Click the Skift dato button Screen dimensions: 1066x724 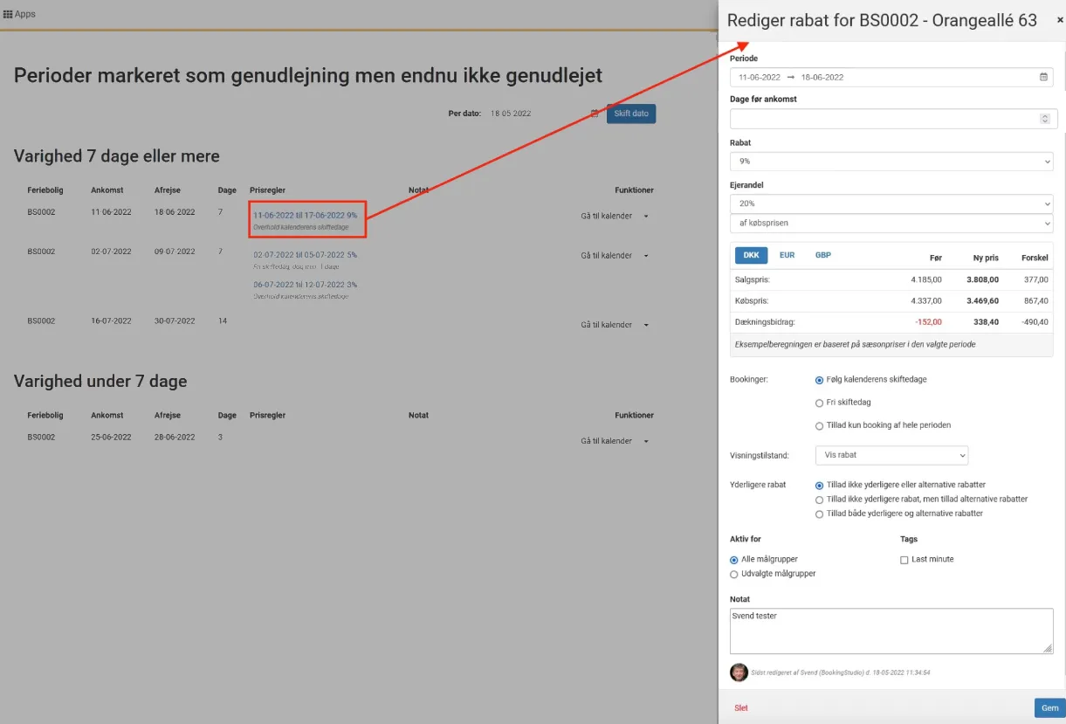click(x=631, y=114)
